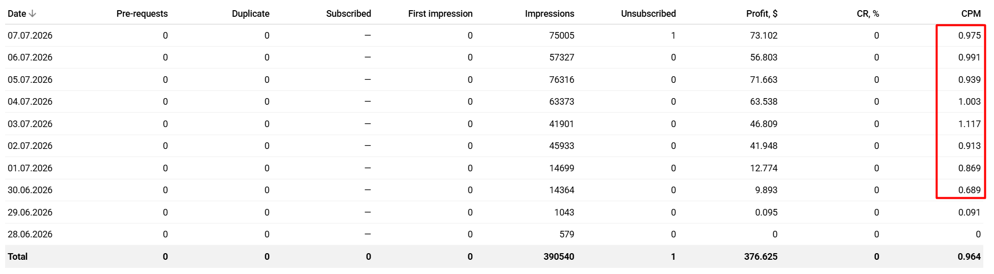The image size is (994, 274).
Task: Sort table by Date column header
Action: (x=17, y=14)
